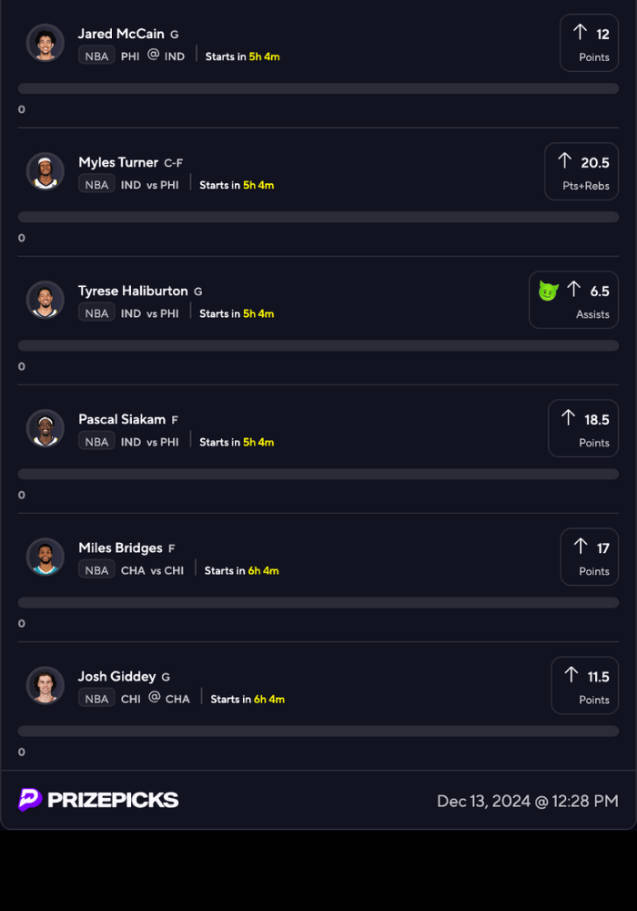Image resolution: width=637 pixels, height=911 pixels.
Task: Click the Tyrese Haliburton name text
Action: click(133, 291)
